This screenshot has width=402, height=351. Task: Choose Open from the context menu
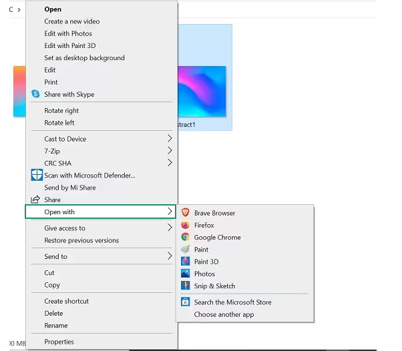(x=53, y=9)
